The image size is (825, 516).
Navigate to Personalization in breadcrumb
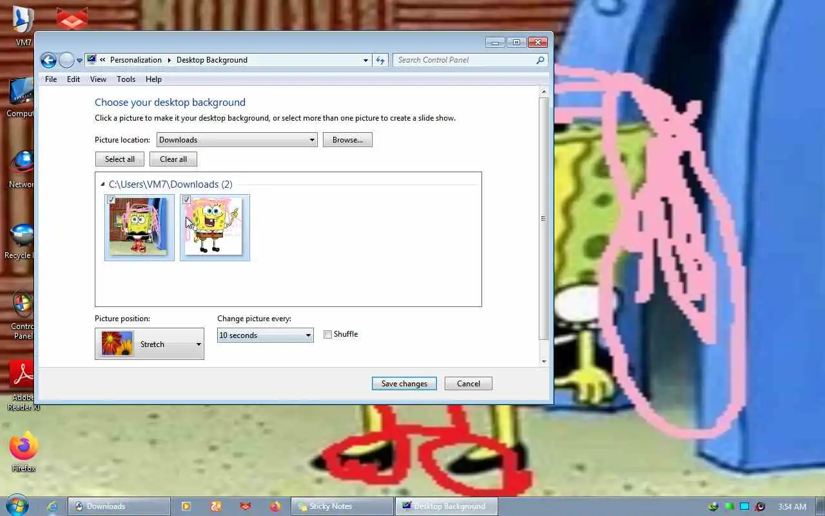click(135, 60)
